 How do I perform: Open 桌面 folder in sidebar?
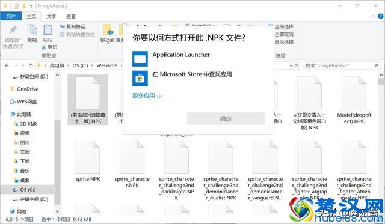tap(22, 180)
